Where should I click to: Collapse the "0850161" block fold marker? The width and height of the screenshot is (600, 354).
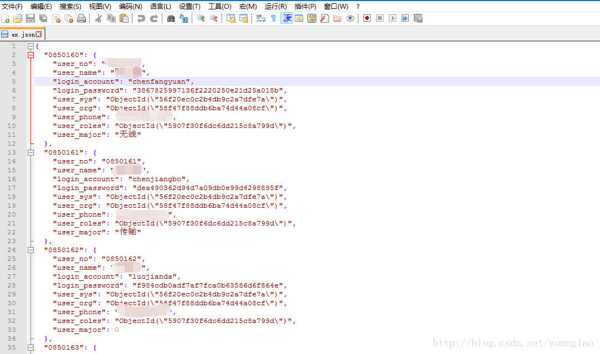click(30, 153)
